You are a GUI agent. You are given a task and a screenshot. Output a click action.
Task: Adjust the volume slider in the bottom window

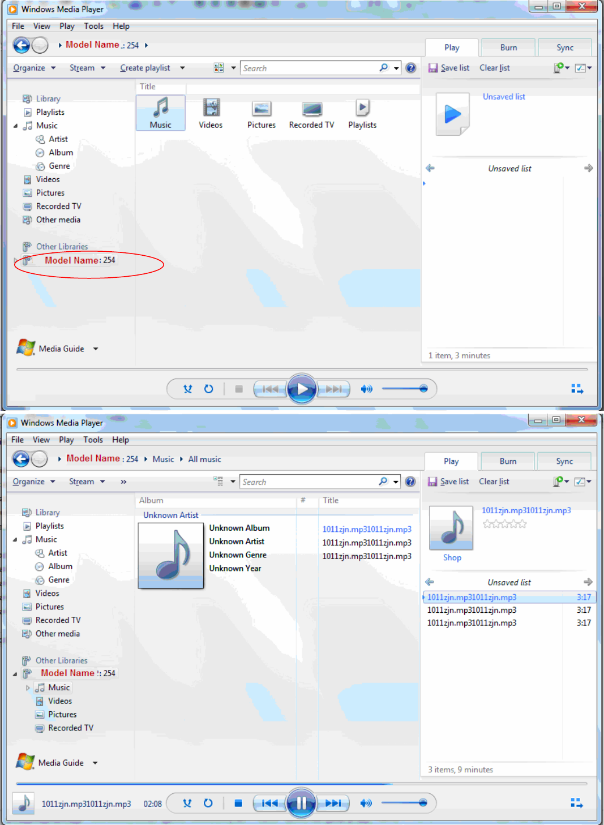404,803
